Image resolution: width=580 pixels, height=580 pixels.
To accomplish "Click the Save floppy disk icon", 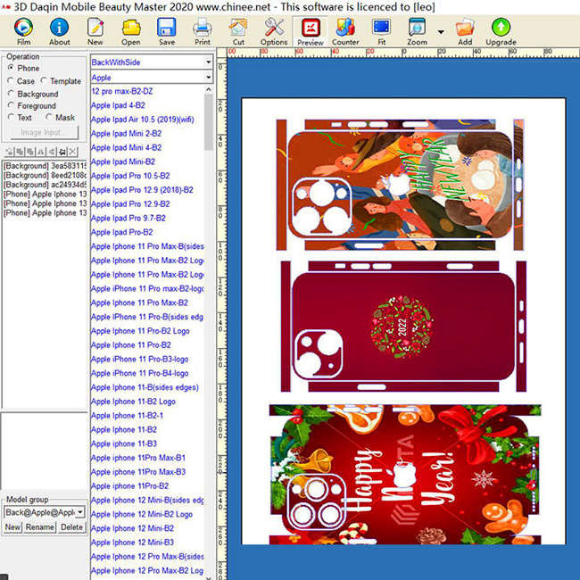I will click(167, 30).
